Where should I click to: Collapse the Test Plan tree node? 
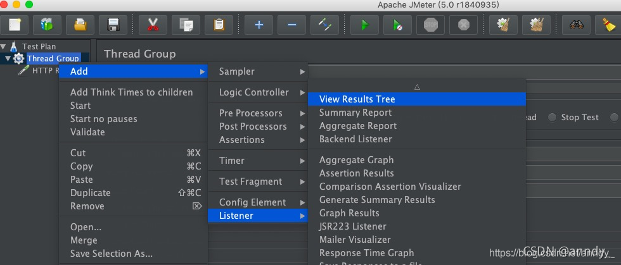4,46
